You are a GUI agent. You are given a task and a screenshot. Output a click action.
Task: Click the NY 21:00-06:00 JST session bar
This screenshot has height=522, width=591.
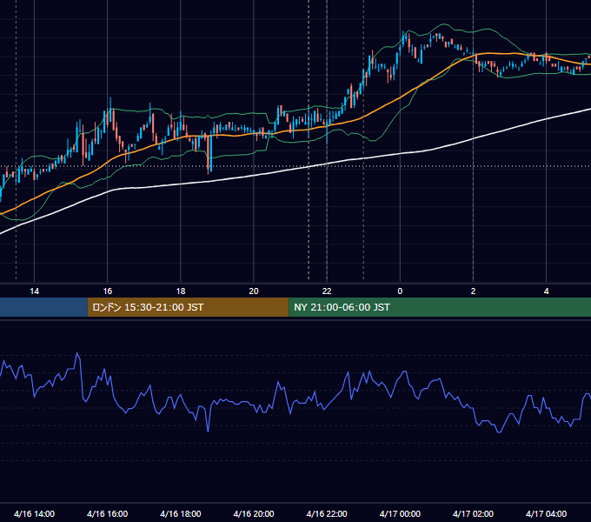pyautogui.click(x=440, y=307)
